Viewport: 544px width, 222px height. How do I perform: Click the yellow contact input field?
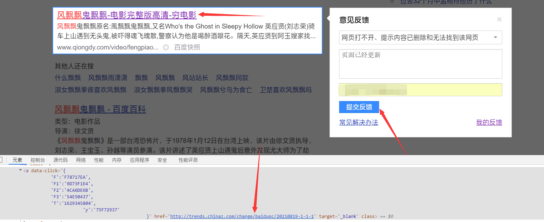point(420,90)
